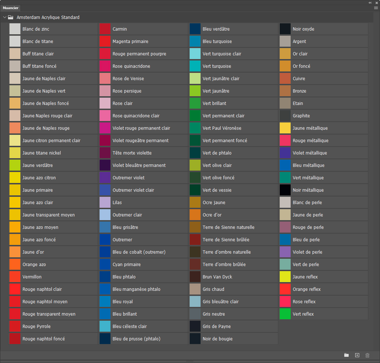Create a new swatch group folder
This screenshot has height=363, width=380.
[x=346, y=355]
